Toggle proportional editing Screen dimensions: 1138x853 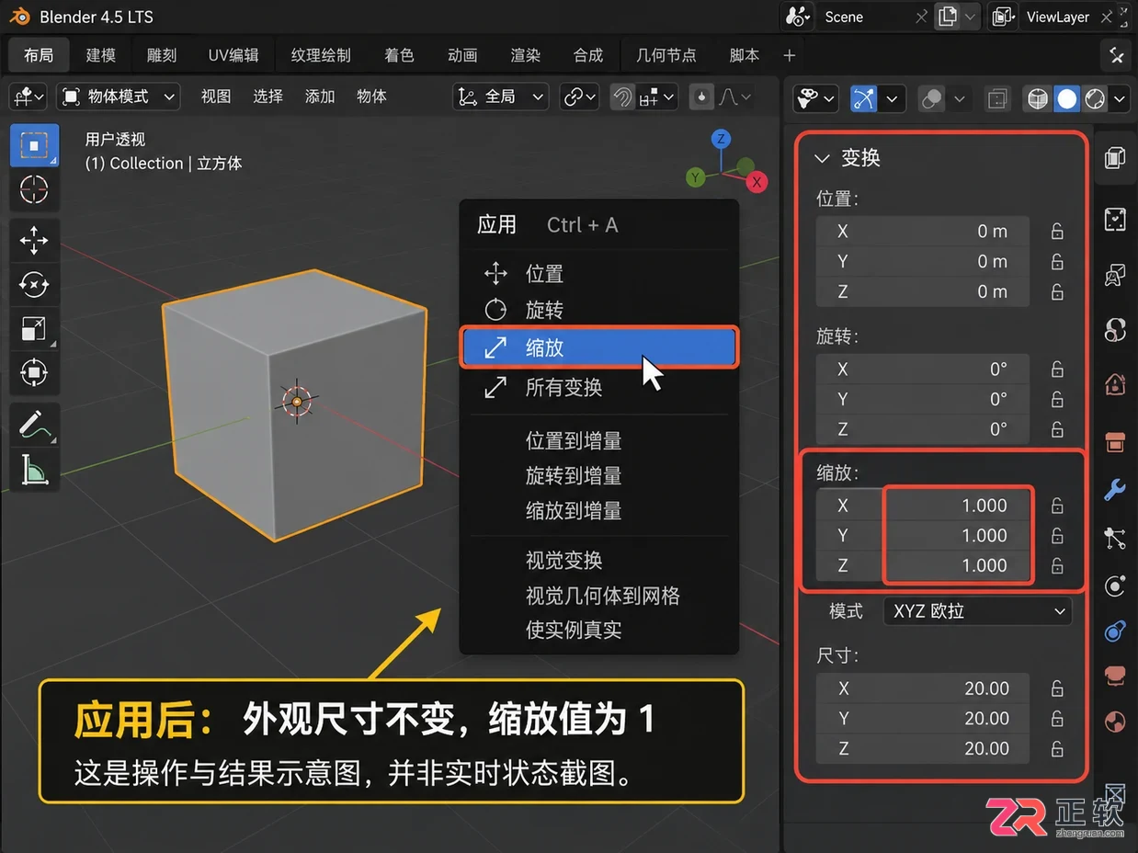[x=702, y=97]
